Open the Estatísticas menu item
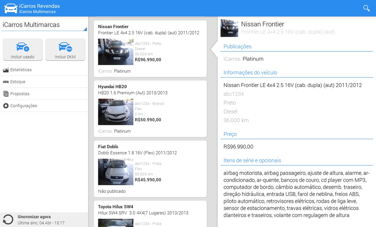This screenshot has width=376, height=227. (x=44, y=70)
